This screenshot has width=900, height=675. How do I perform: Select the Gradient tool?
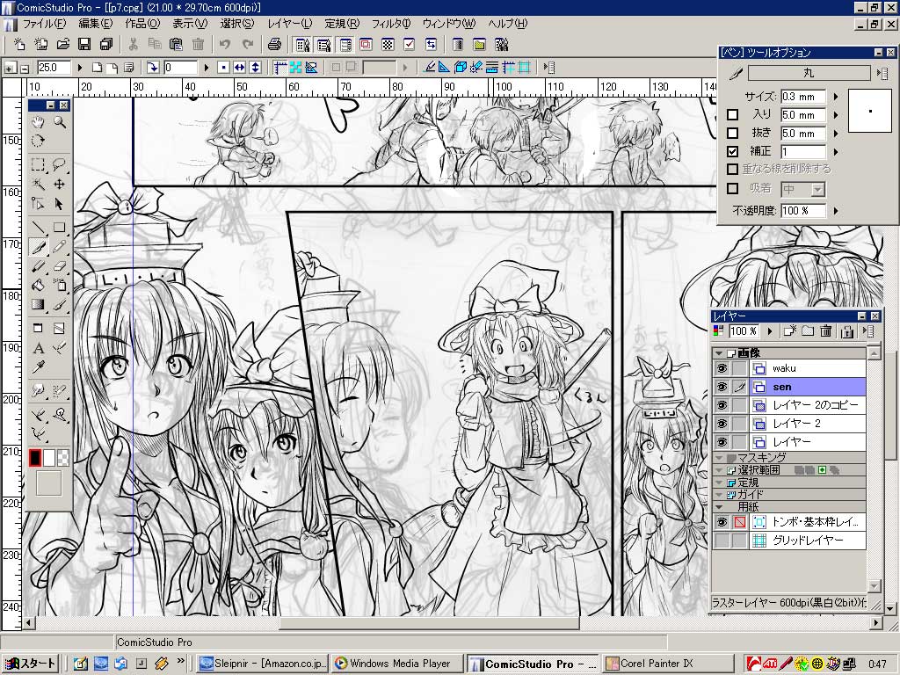coord(38,304)
